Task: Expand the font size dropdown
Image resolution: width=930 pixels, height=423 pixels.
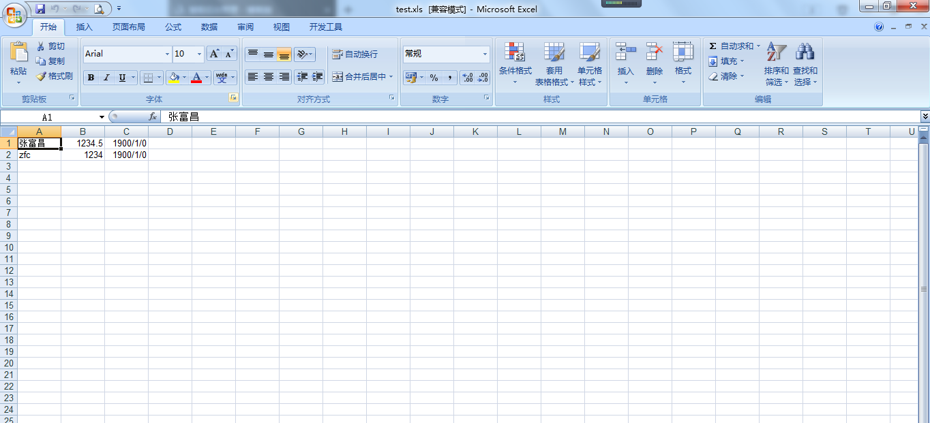Action: pyautogui.click(x=199, y=54)
